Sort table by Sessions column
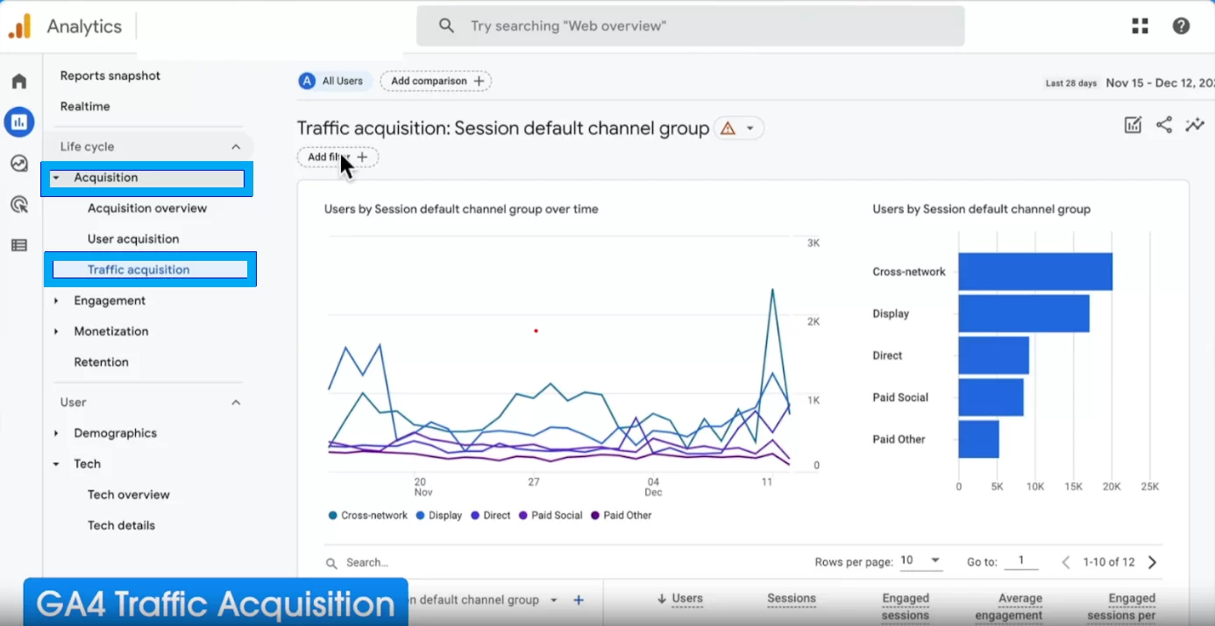The image size is (1215, 626). pyautogui.click(x=792, y=599)
